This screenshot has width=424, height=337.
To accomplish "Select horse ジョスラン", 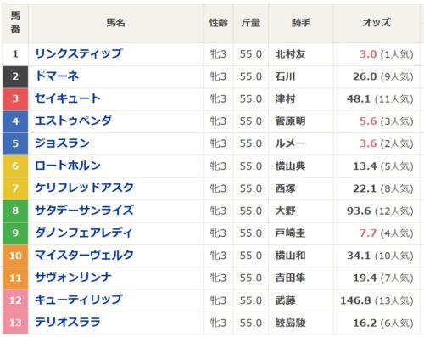I will click(x=62, y=143).
